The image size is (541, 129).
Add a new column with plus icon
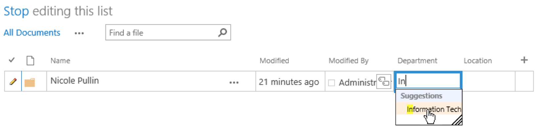[524, 60]
